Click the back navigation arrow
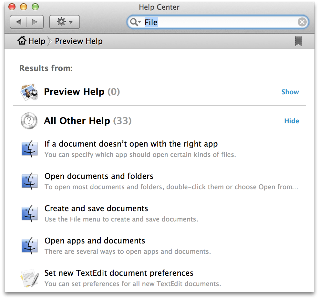 19,22
